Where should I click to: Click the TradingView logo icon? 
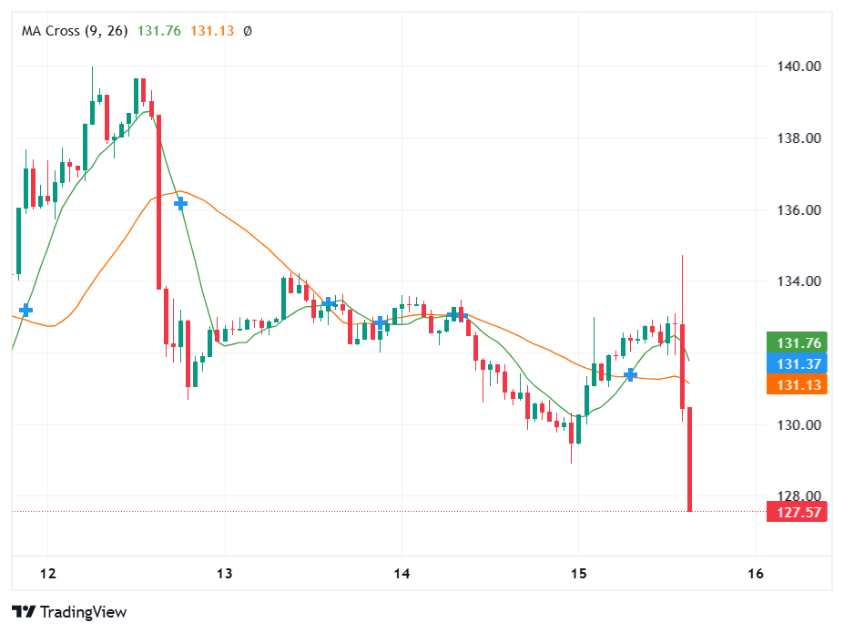[x=25, y=612]
